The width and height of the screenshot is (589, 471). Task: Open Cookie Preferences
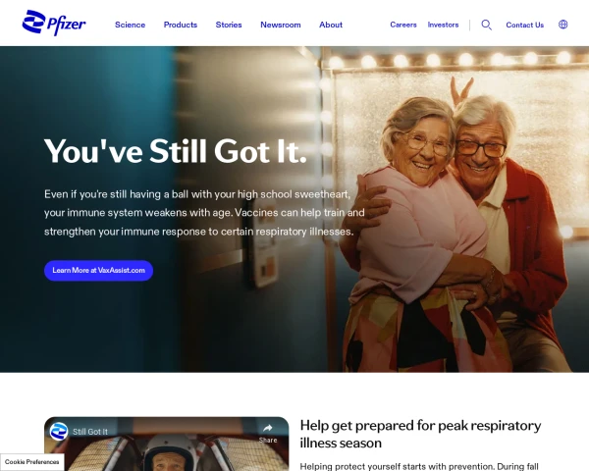(x=32, y=462)
